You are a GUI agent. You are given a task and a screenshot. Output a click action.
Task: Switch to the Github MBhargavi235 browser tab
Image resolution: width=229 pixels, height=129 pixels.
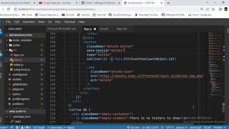pyautogui.click(x=101, y=3)
